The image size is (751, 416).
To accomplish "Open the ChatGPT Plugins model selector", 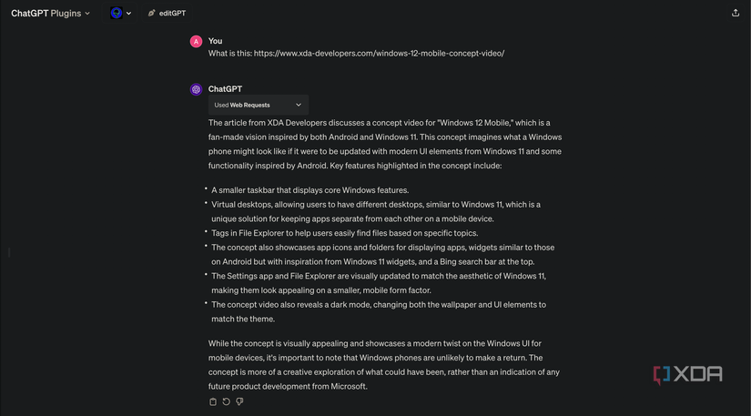I will coord(50,14).
